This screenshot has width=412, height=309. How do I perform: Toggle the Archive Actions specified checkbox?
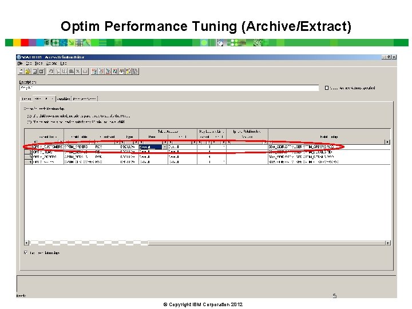[x=327, y=88]
